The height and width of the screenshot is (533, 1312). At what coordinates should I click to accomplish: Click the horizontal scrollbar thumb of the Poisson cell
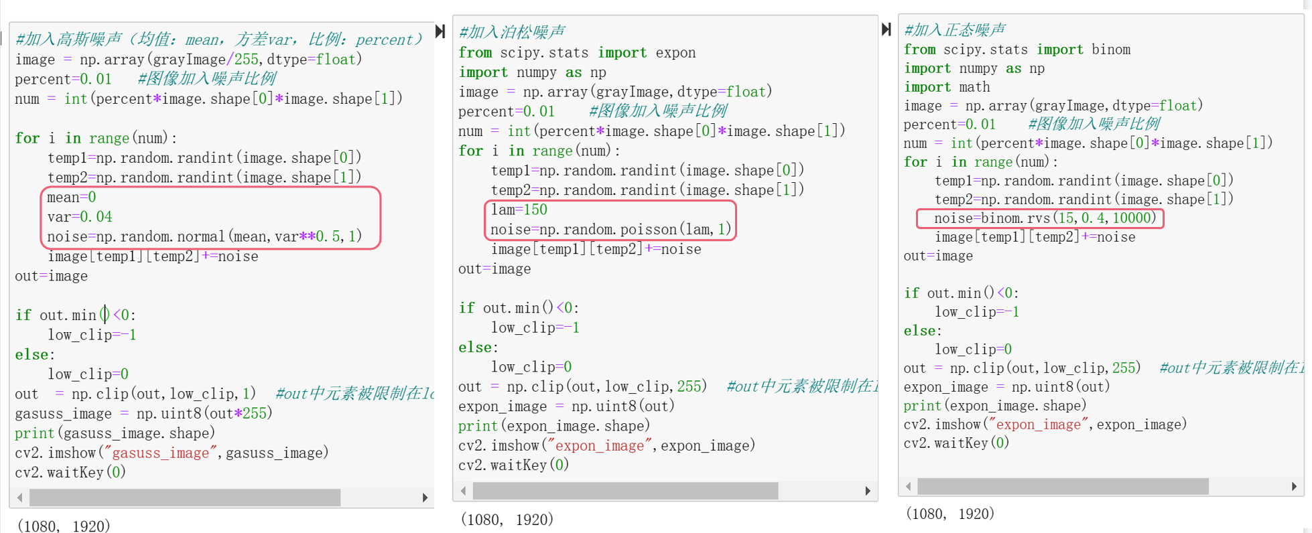click(625, 491)
